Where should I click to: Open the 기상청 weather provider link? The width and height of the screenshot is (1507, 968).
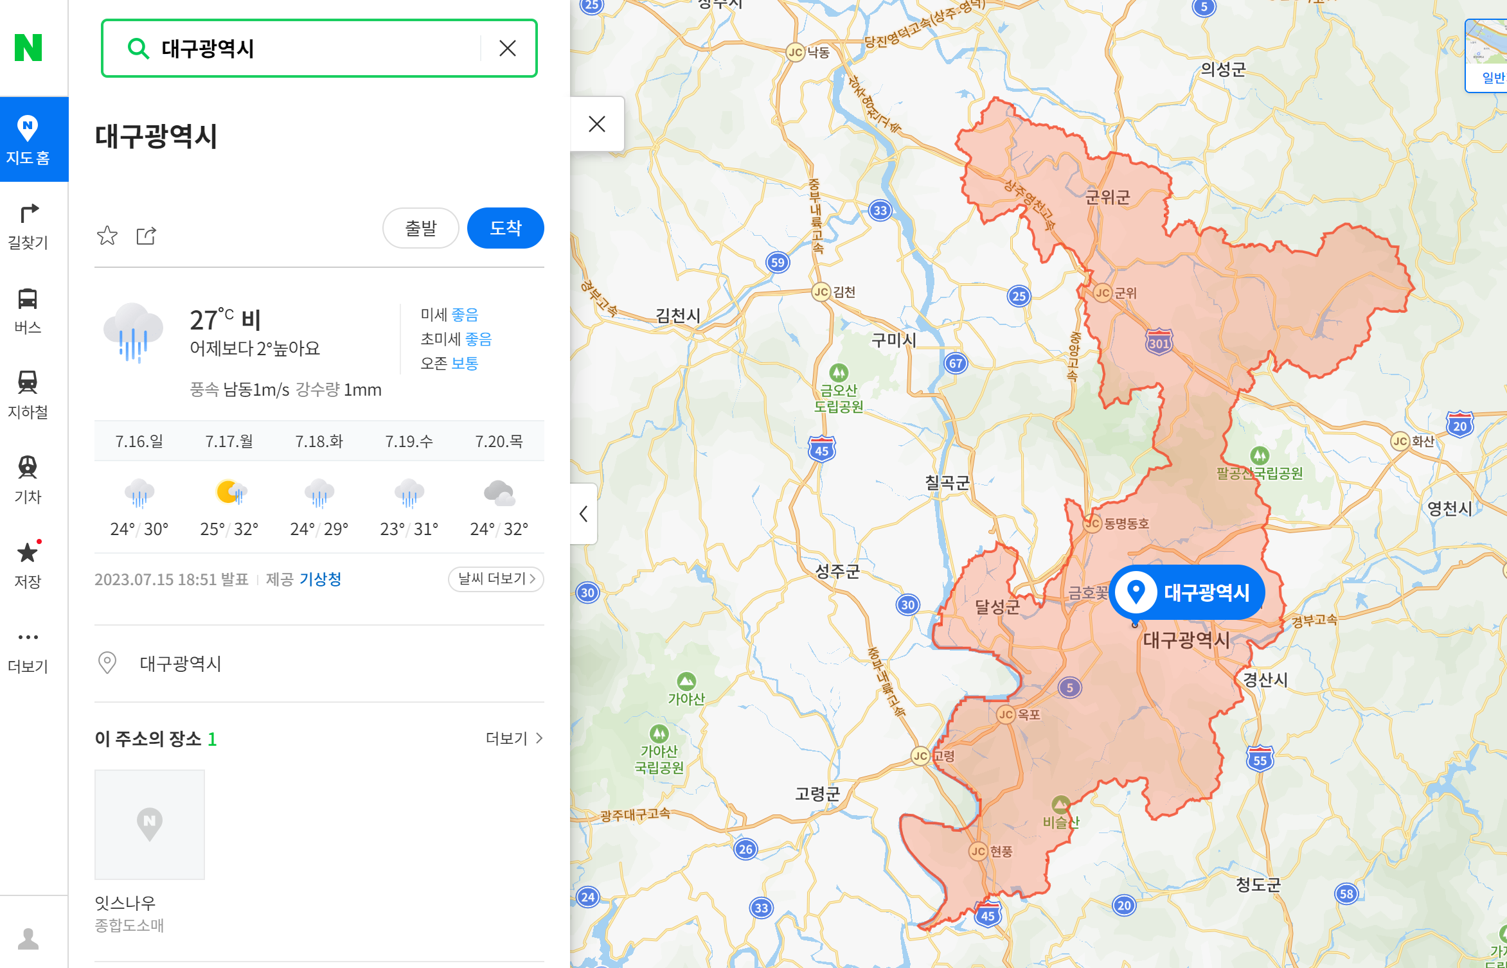[x=321, y=579]
